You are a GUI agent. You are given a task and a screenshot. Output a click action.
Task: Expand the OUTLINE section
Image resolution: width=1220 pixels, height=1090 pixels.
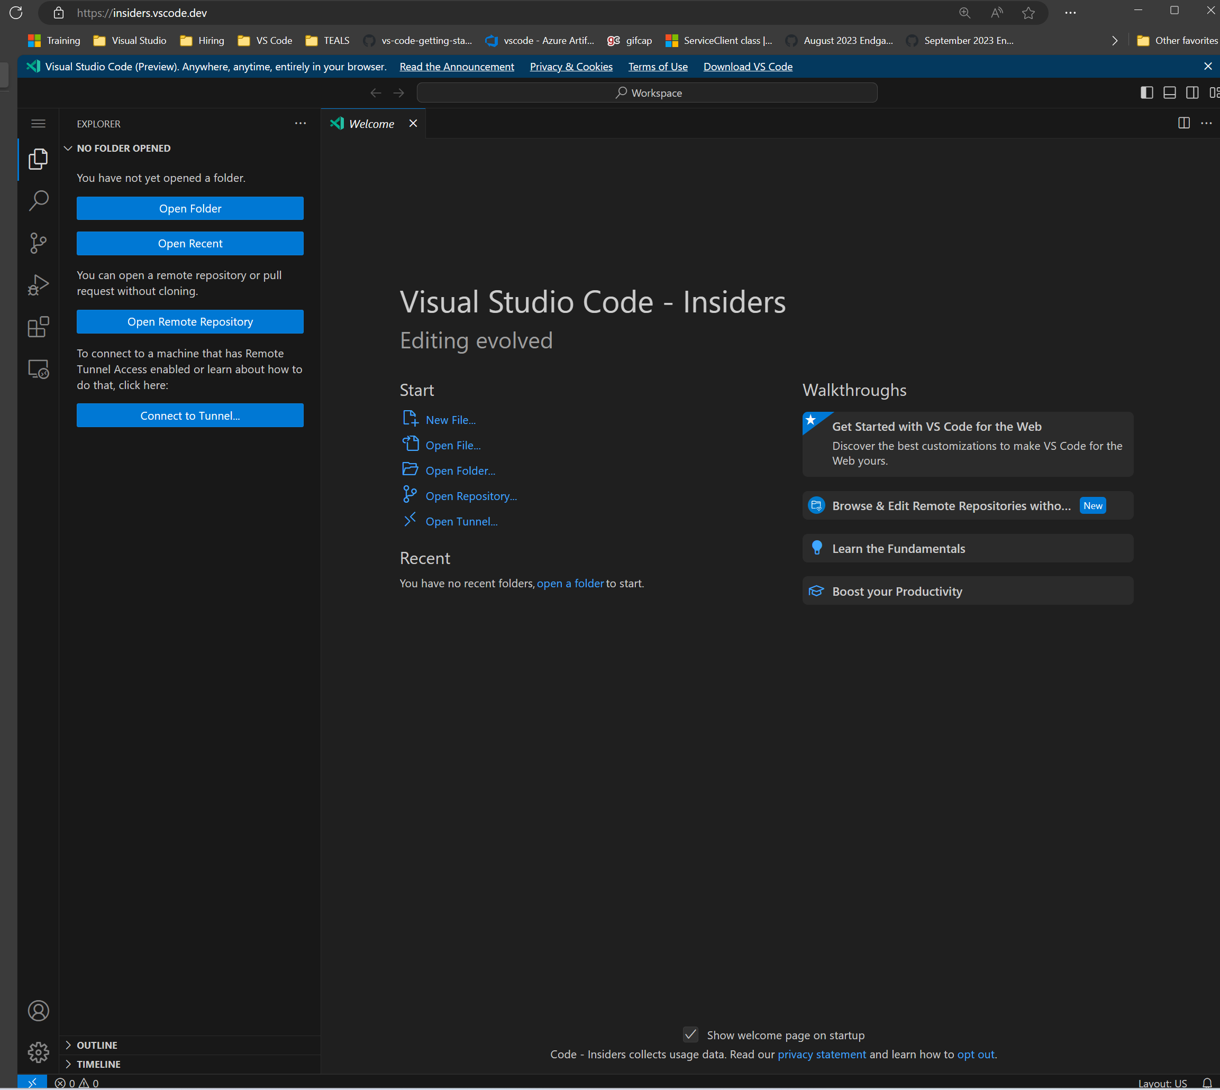(x=97, y=1045)
